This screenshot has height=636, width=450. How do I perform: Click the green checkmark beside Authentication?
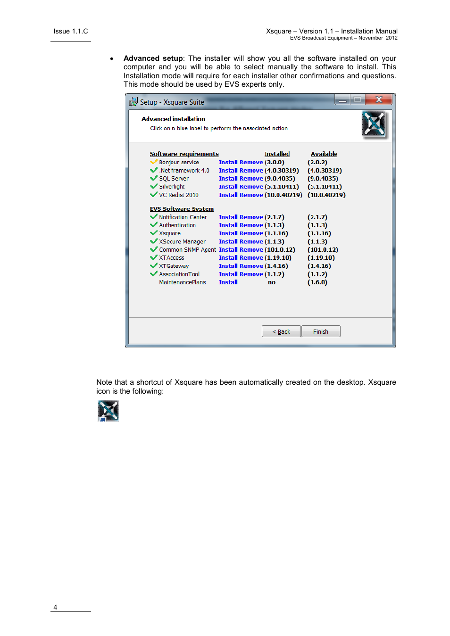(154, 225)
